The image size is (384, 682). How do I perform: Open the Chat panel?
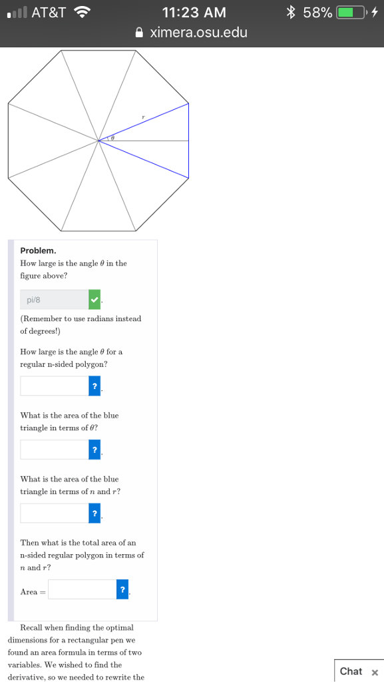(351, 671)
